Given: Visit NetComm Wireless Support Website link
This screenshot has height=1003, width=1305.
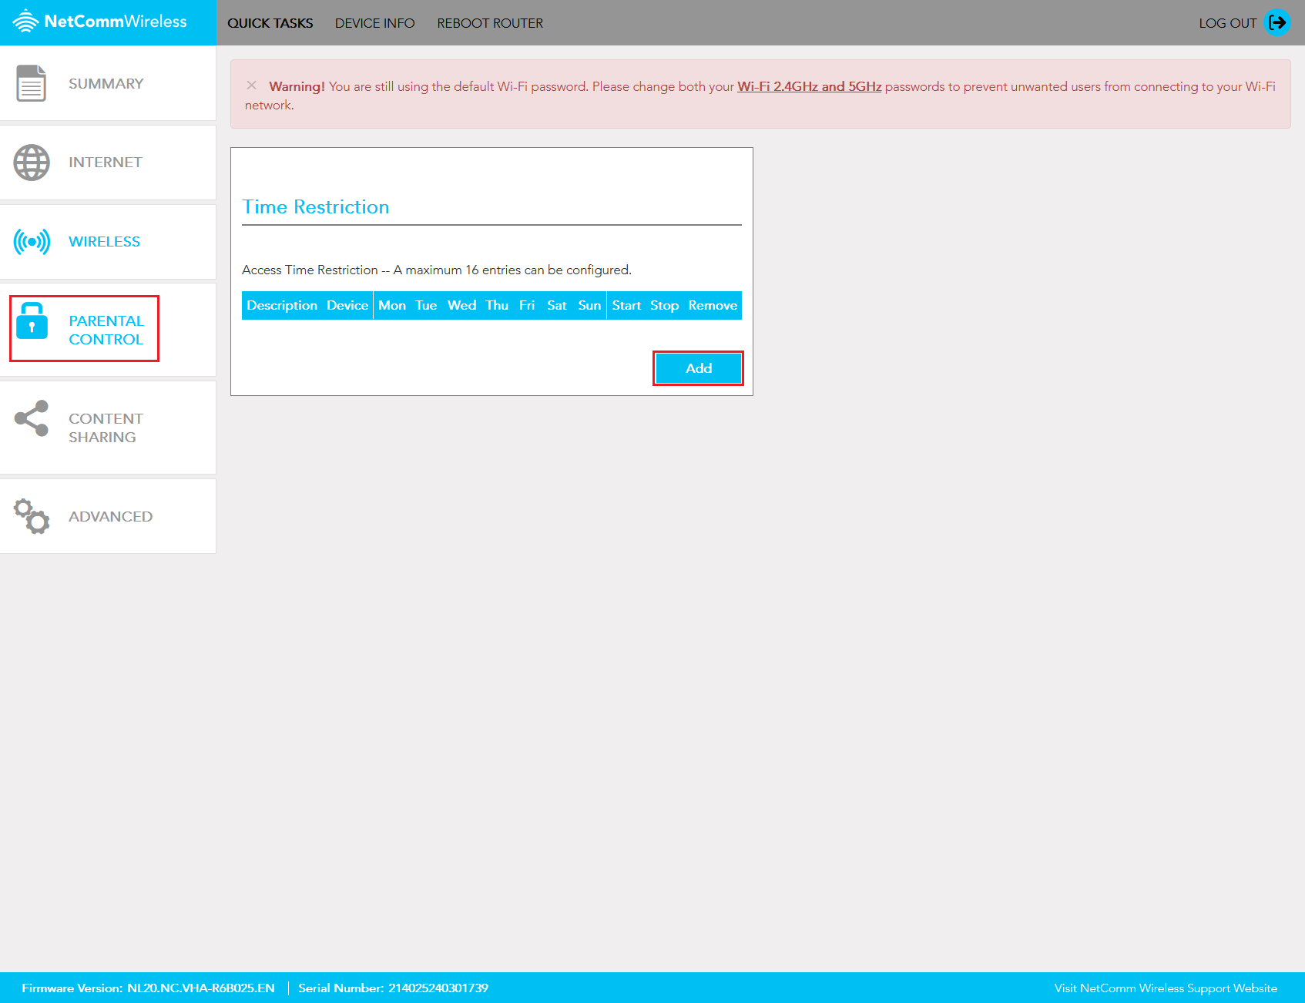Looking at the screenshot, I should 1166,988.
